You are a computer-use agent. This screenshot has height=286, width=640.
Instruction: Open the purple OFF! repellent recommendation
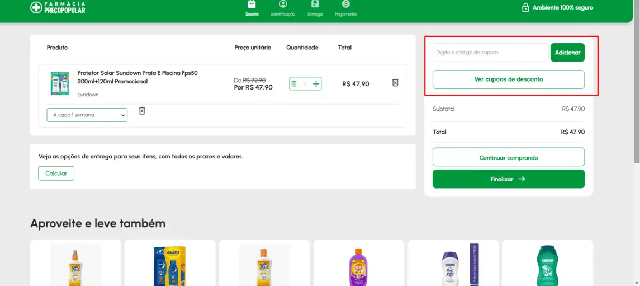(359, 267)
